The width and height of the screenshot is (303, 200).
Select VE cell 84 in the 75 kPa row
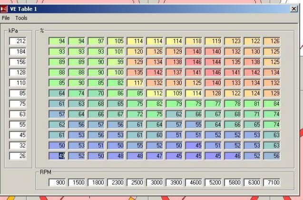click(272, 104)
